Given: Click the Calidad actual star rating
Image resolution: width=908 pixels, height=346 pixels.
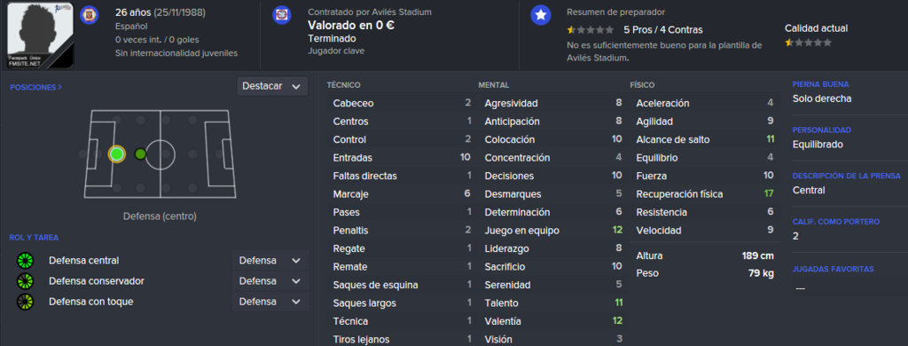Looking at the screenshot, I should pos(809,43).
